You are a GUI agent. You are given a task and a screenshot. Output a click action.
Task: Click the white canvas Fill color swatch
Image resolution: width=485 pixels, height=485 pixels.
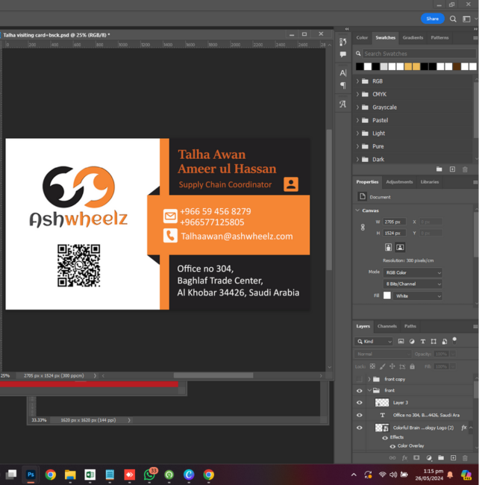pyautogui.click(x=387, y=295)
